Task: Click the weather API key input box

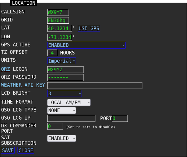Action: tap(95, 86)
